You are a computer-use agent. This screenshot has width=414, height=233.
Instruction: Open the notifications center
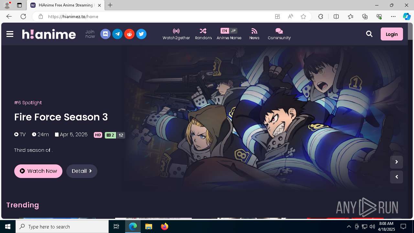[x=403, y=227]
